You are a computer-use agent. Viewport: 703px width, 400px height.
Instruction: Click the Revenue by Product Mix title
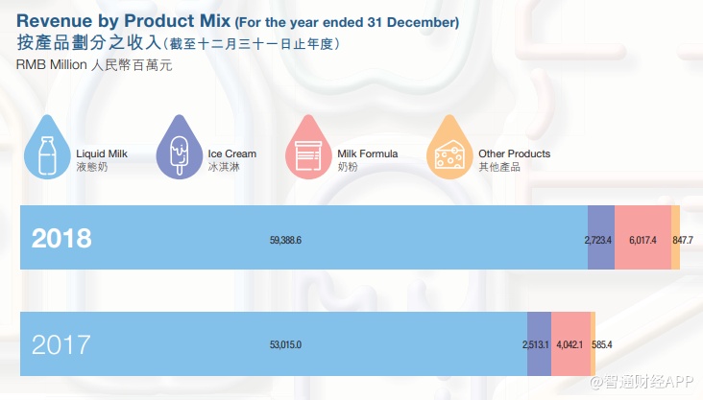coord(123,21)
